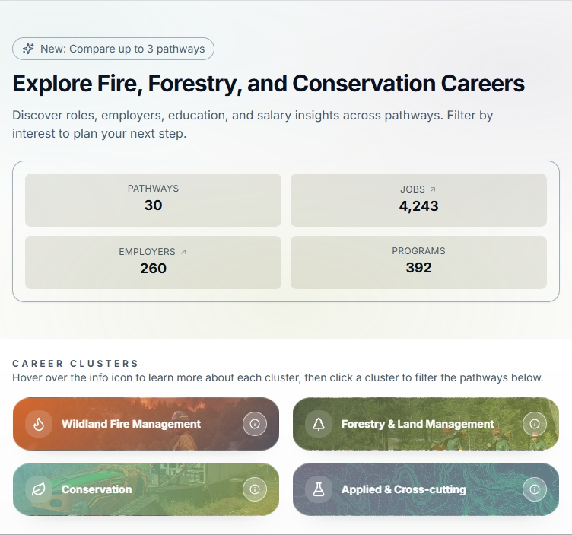
Task: Open the Pathways stat card showing 30
Action: click(x=153, y=200)
